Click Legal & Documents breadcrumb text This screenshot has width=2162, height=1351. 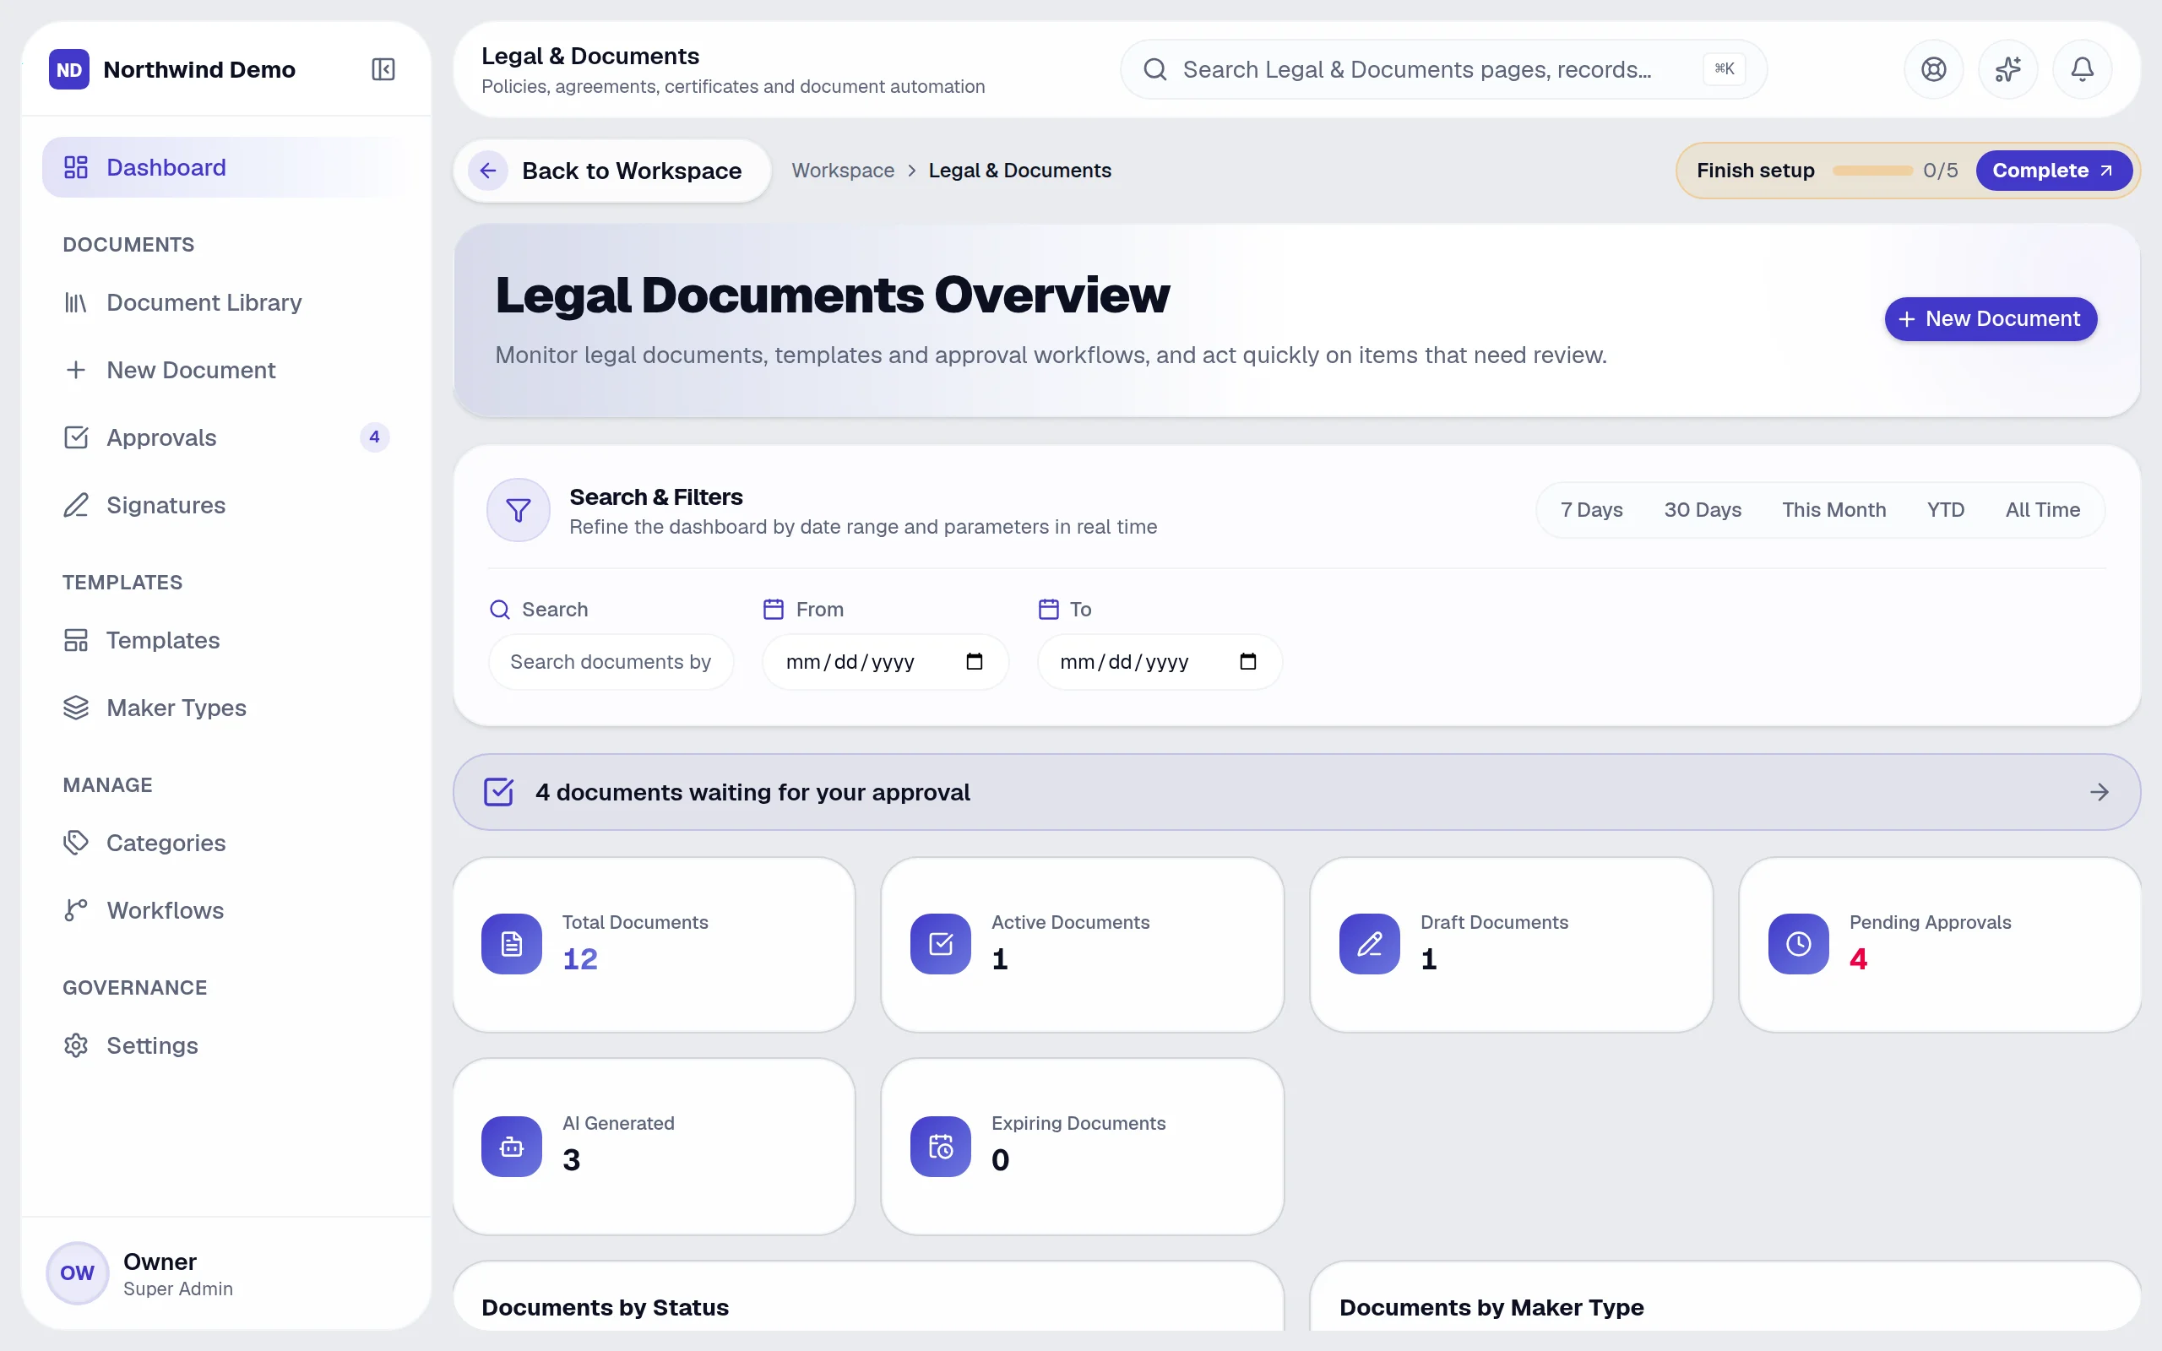click(x=1019, y=171)
